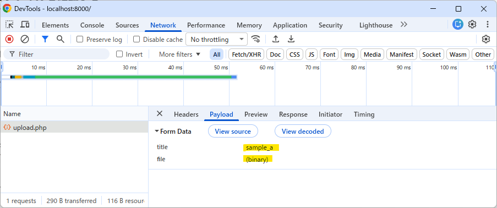Filter by Font requests
The height and width of the screenshot is (208, 497).
click(329, 54)
